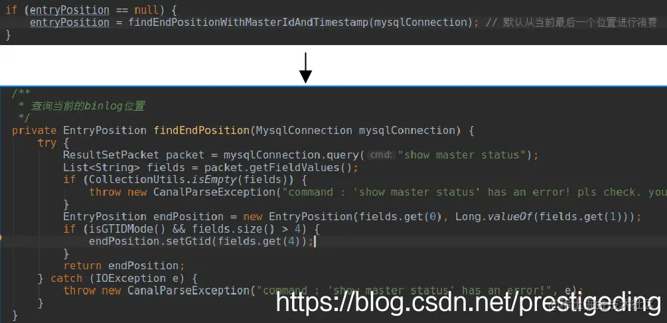Click the List<String> type declaration

click(x=102, y=167)
